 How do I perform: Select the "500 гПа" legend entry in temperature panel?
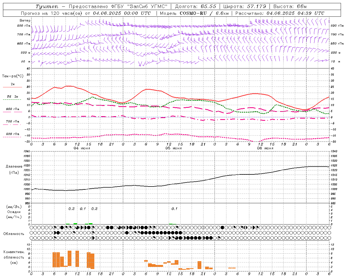click(13, 134)
